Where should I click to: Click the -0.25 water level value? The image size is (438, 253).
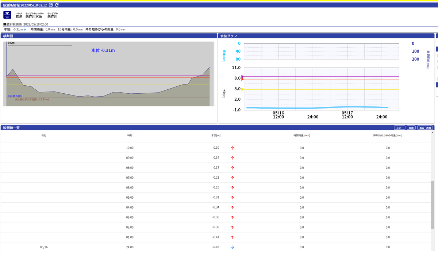click(216, 187)
